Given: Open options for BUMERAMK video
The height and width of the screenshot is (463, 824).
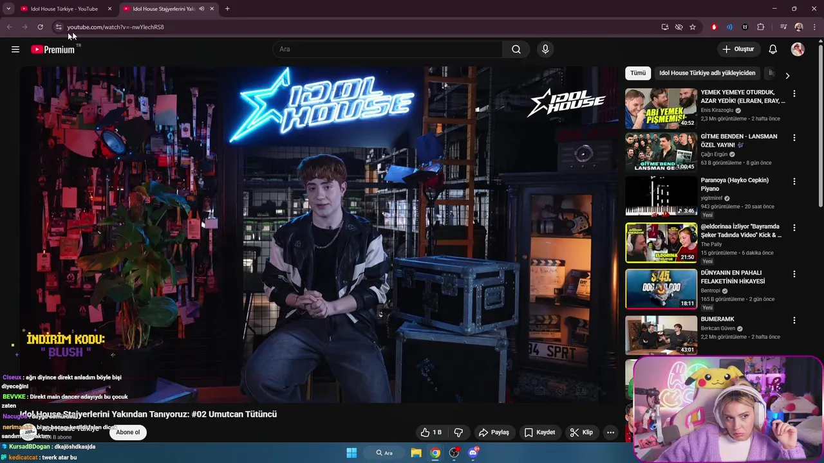Looking at the screenshot, I should 794,320.
